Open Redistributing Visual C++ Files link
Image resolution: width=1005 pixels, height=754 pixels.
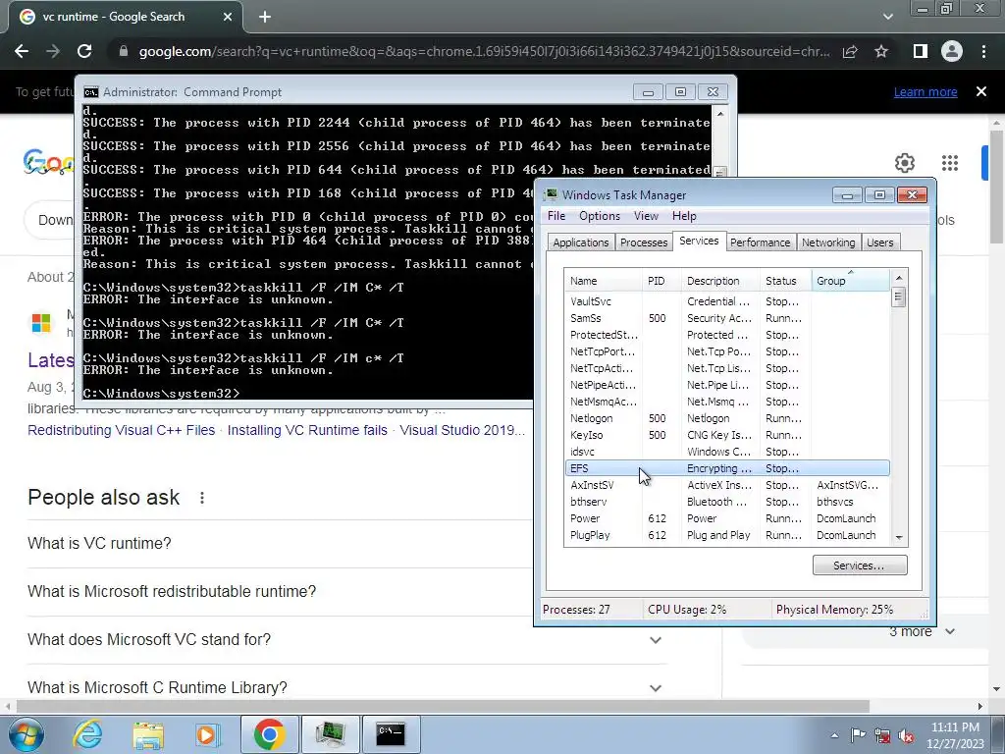tap(121, 430)
